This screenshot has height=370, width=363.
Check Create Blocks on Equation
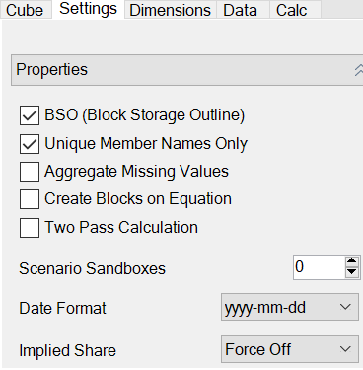[30, 199]
